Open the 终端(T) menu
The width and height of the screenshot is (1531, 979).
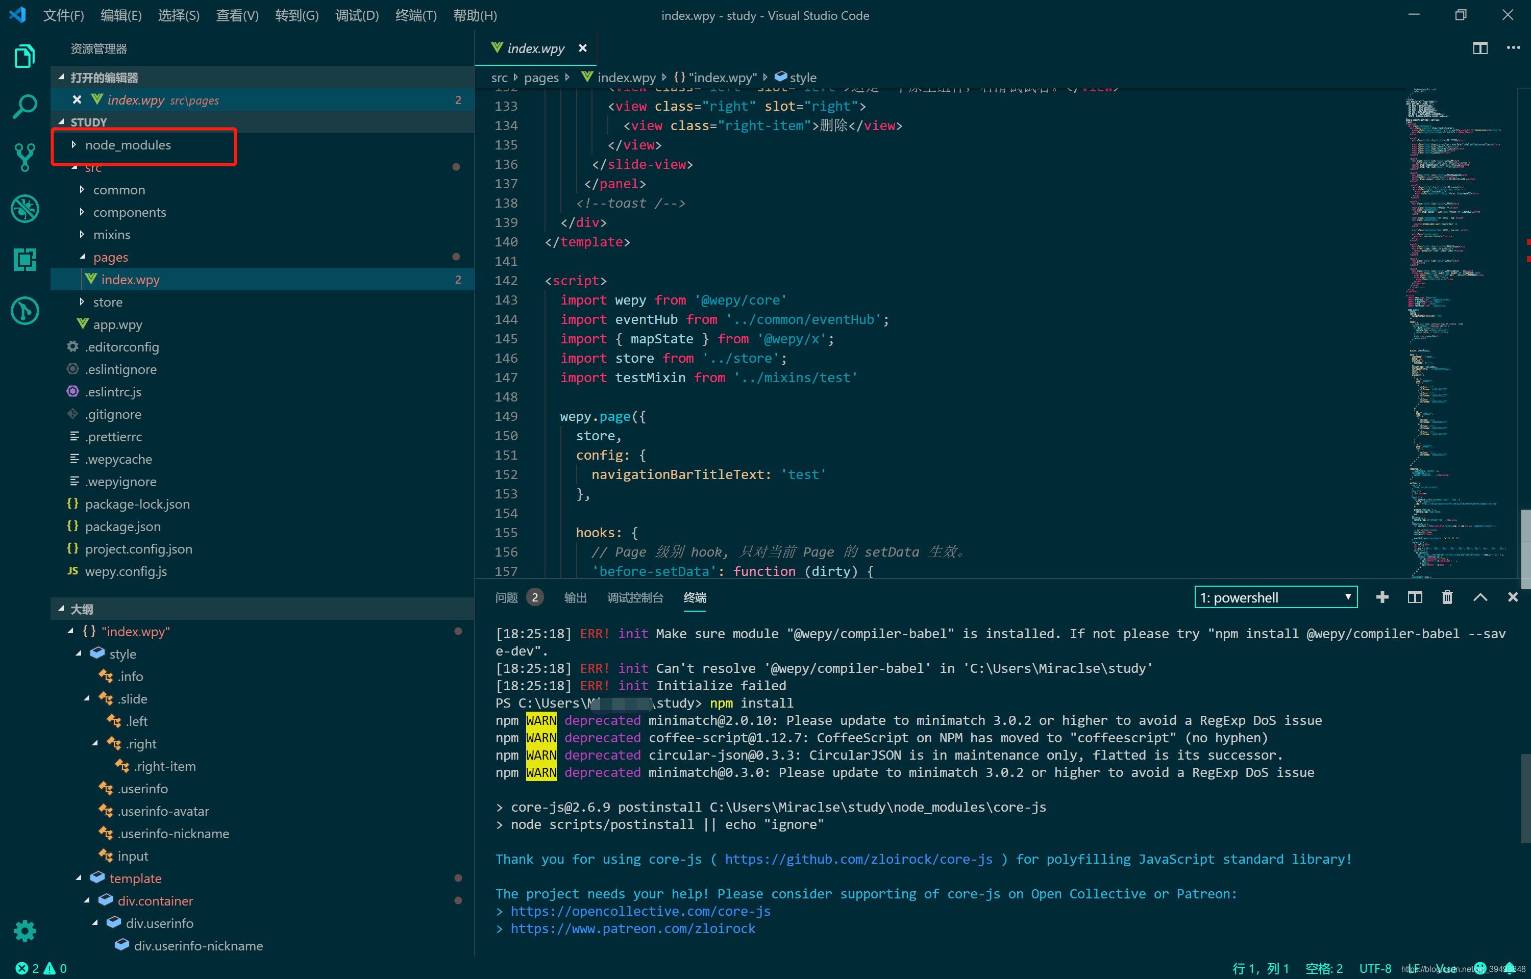pos(416,15)
